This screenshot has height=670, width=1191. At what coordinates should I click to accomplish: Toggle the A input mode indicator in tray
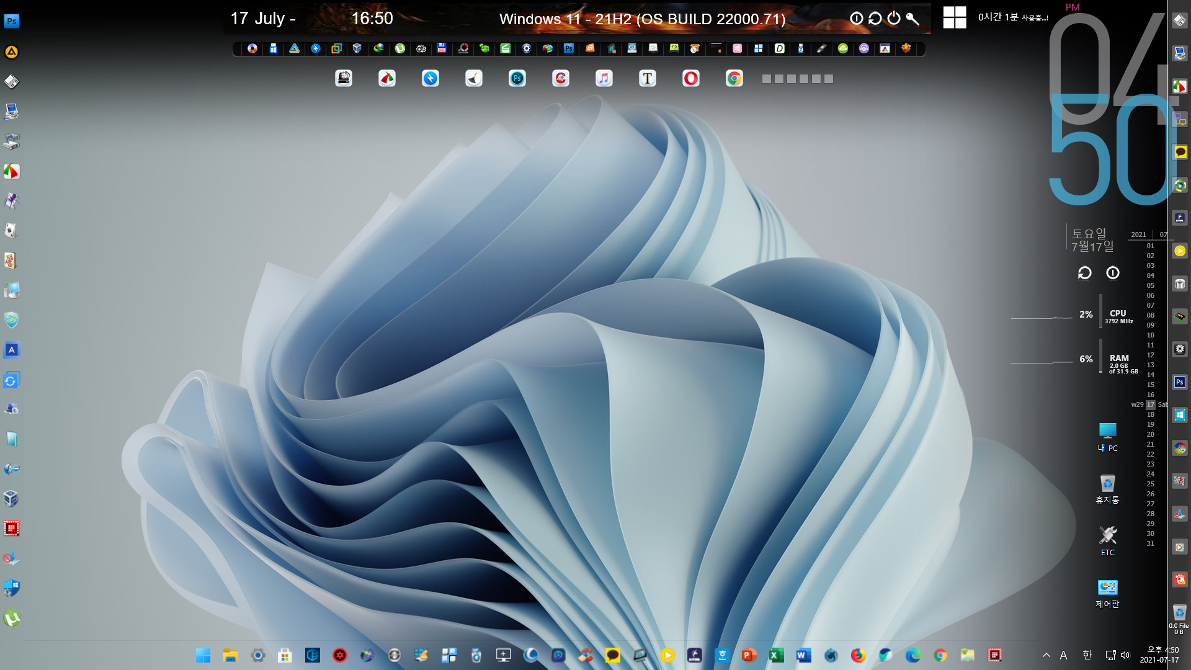tap(1063, 655)
